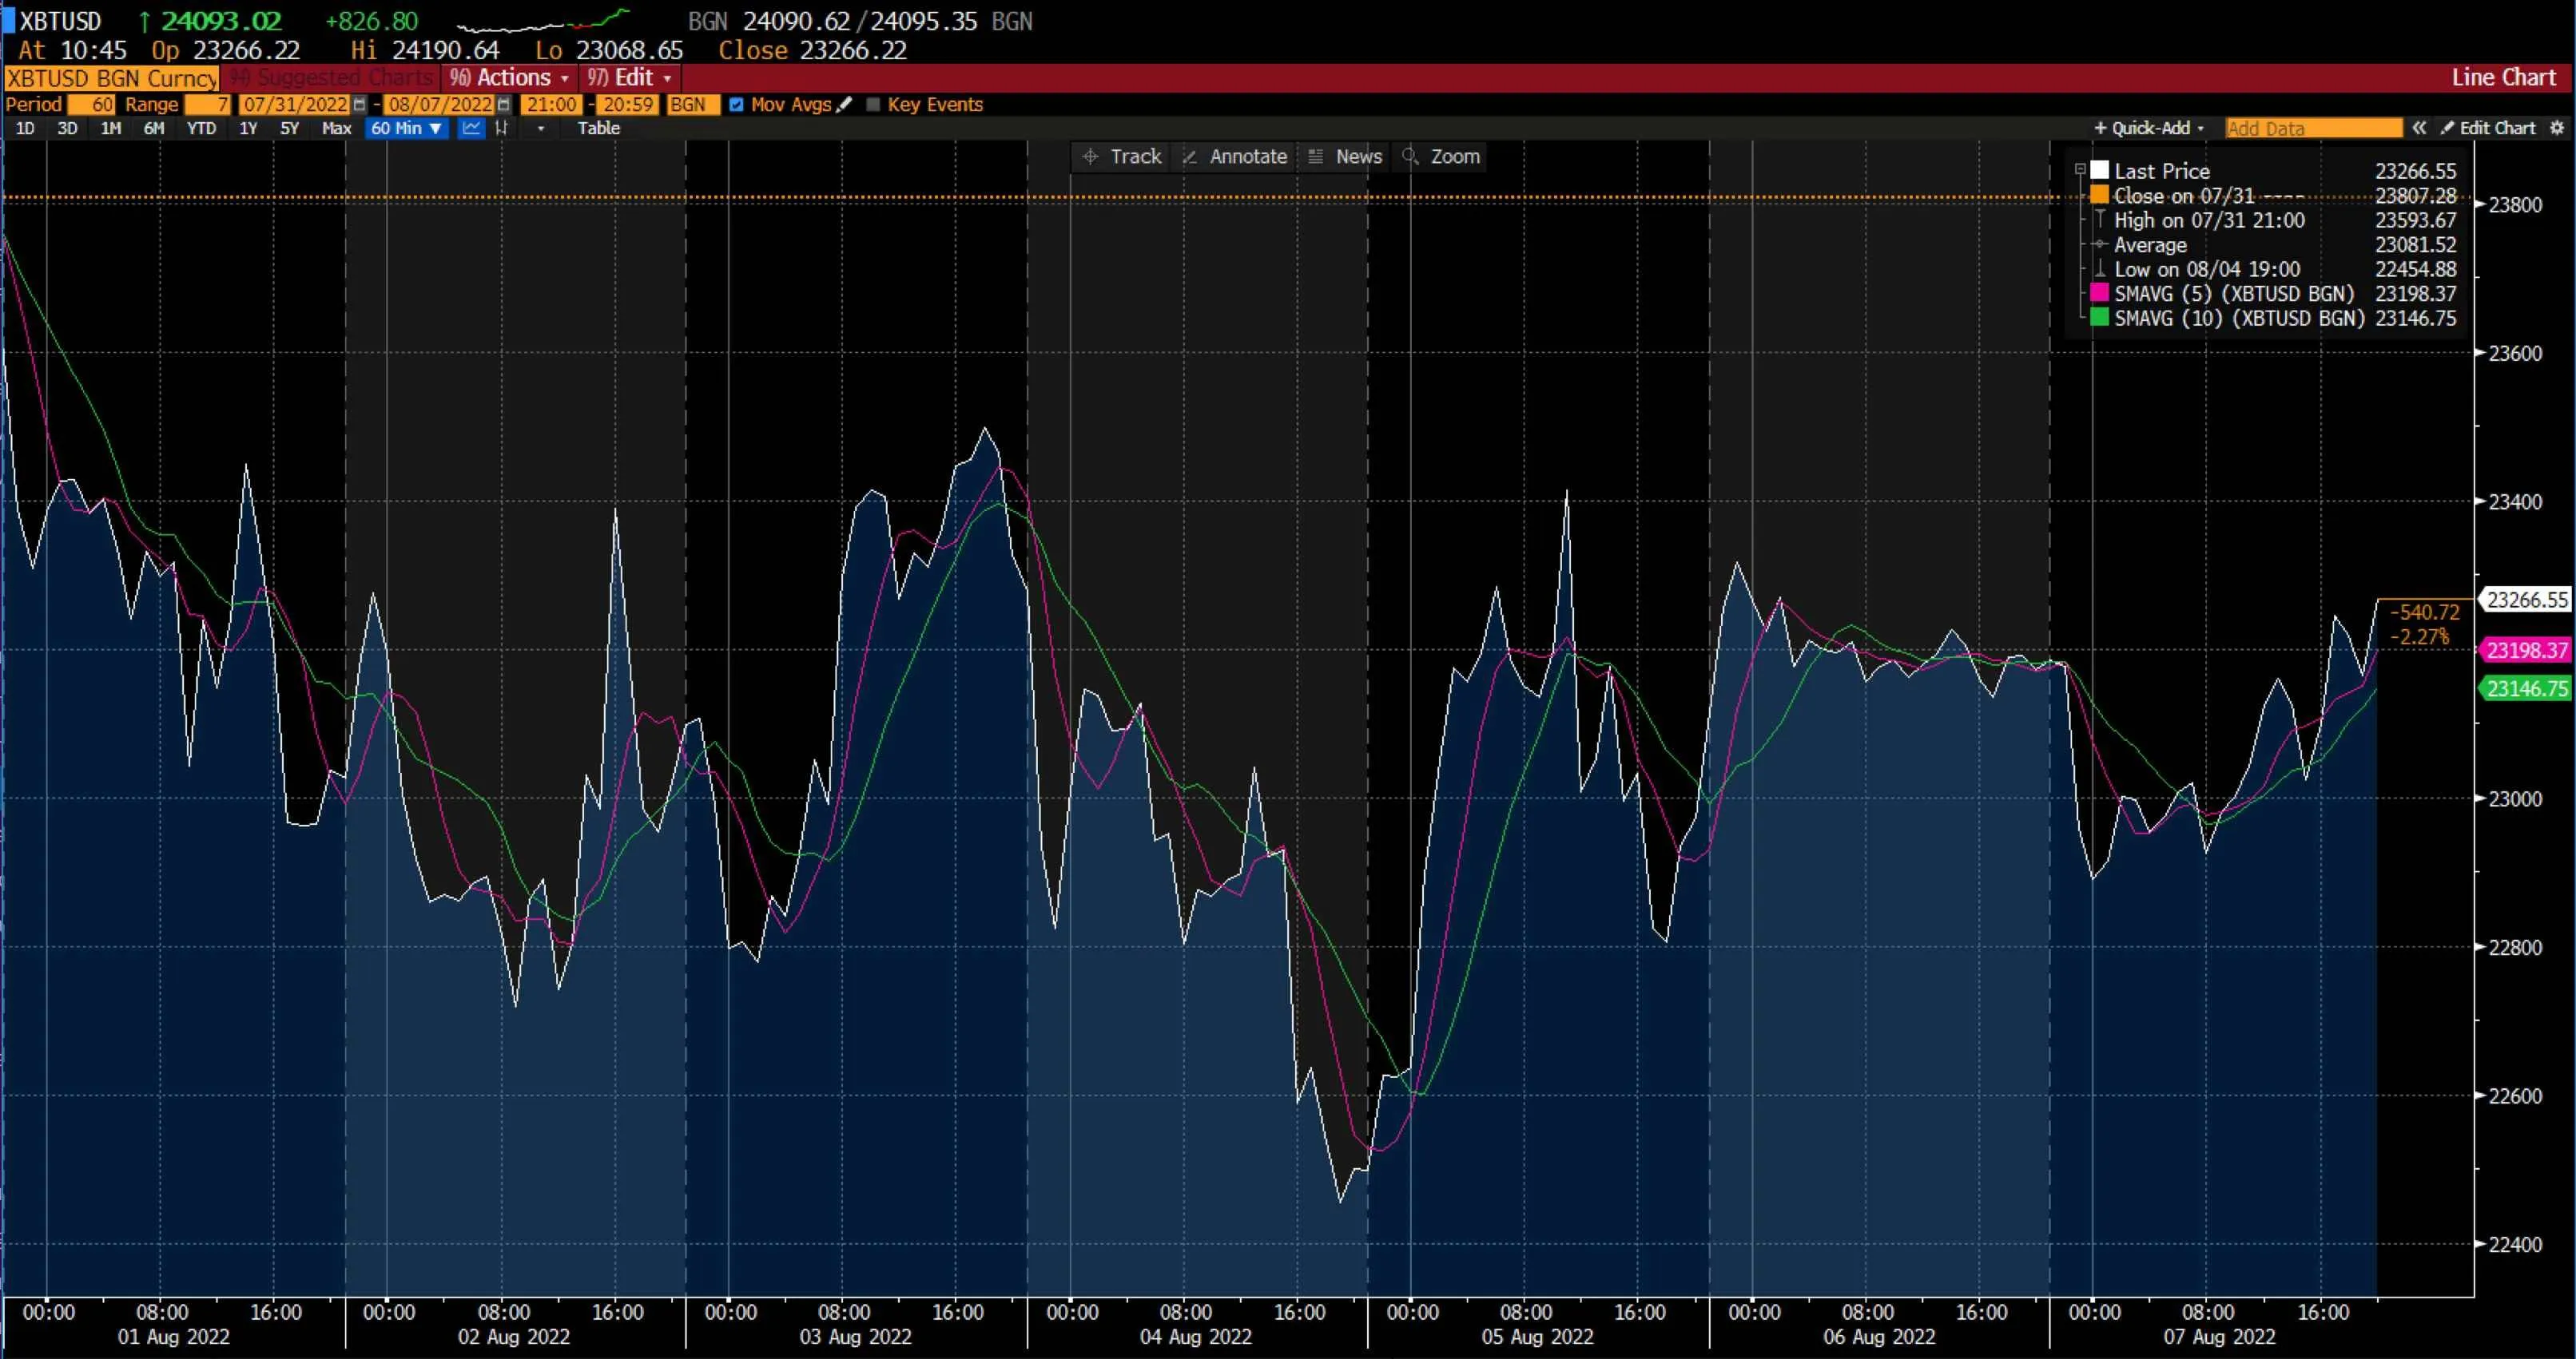Select the line chart style icon
The width and height of the screenshot is (2576, 1359).
click(471, 128)
